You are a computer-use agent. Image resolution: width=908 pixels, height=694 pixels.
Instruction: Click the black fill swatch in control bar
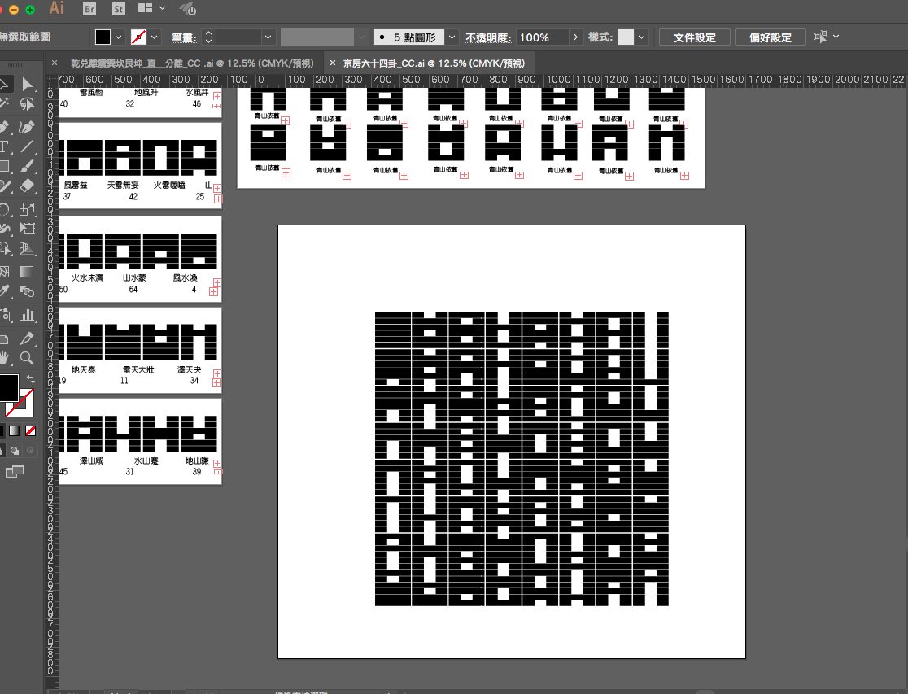103,37
